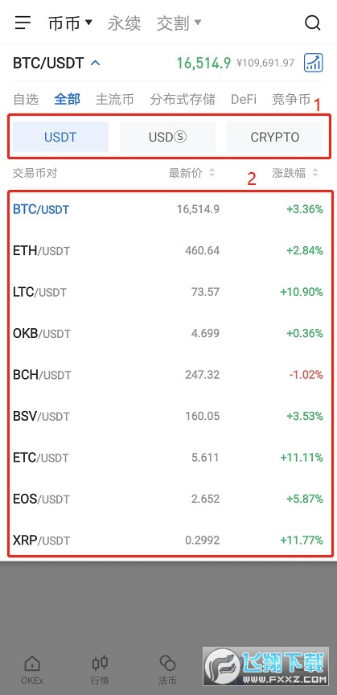337x695 pixels.
Task: Sort by 最新价 arrows icon
Action: 212,173
